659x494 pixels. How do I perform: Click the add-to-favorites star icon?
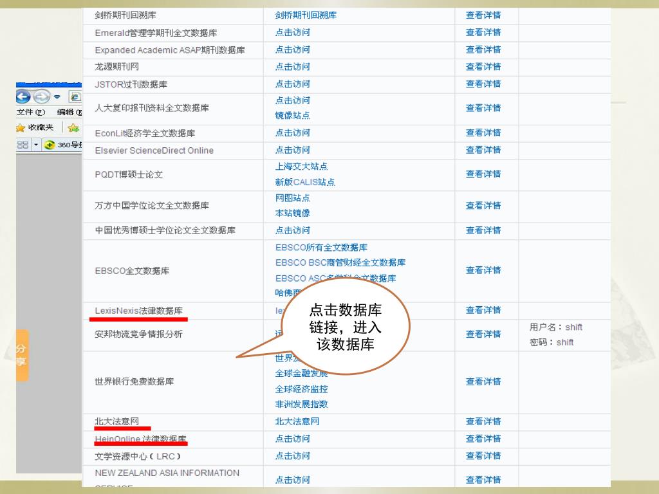[73, 128]
